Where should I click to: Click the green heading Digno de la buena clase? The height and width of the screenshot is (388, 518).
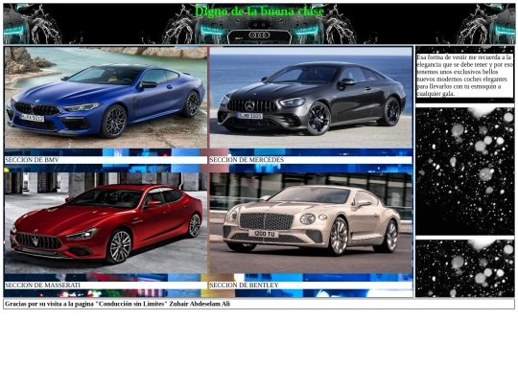[x=259, y=11]
